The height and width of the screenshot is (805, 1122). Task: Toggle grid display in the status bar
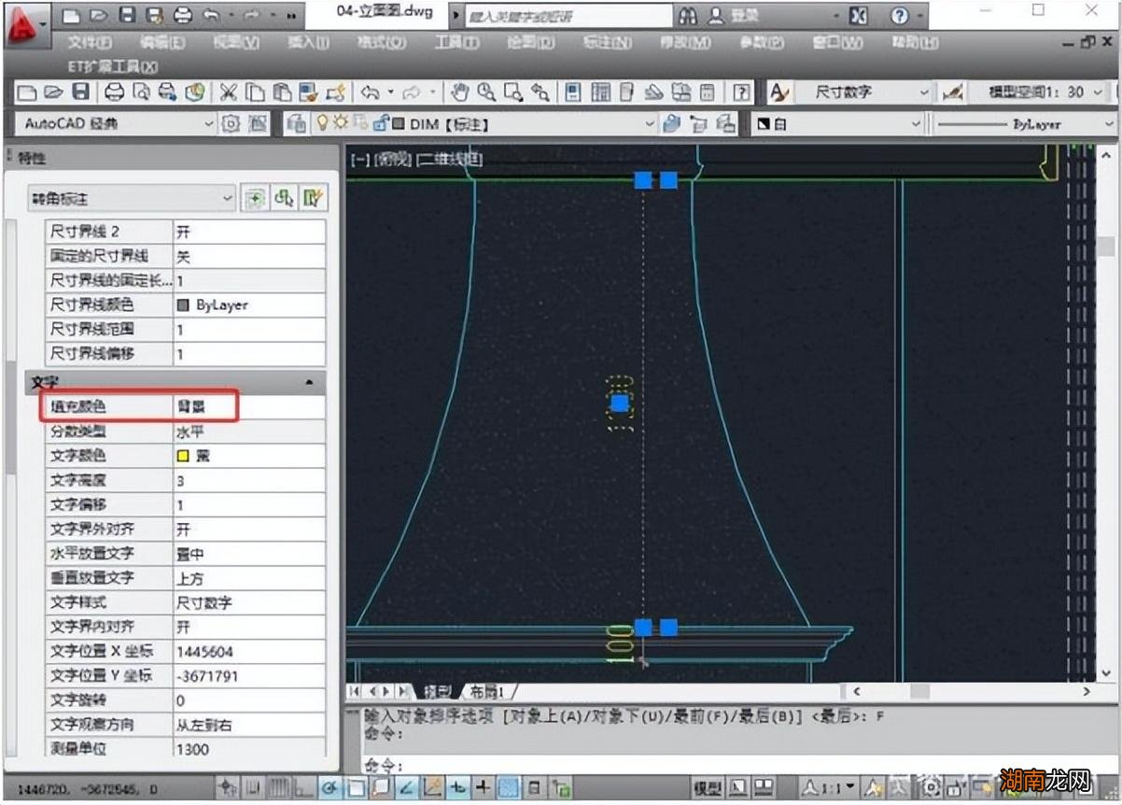282,789
